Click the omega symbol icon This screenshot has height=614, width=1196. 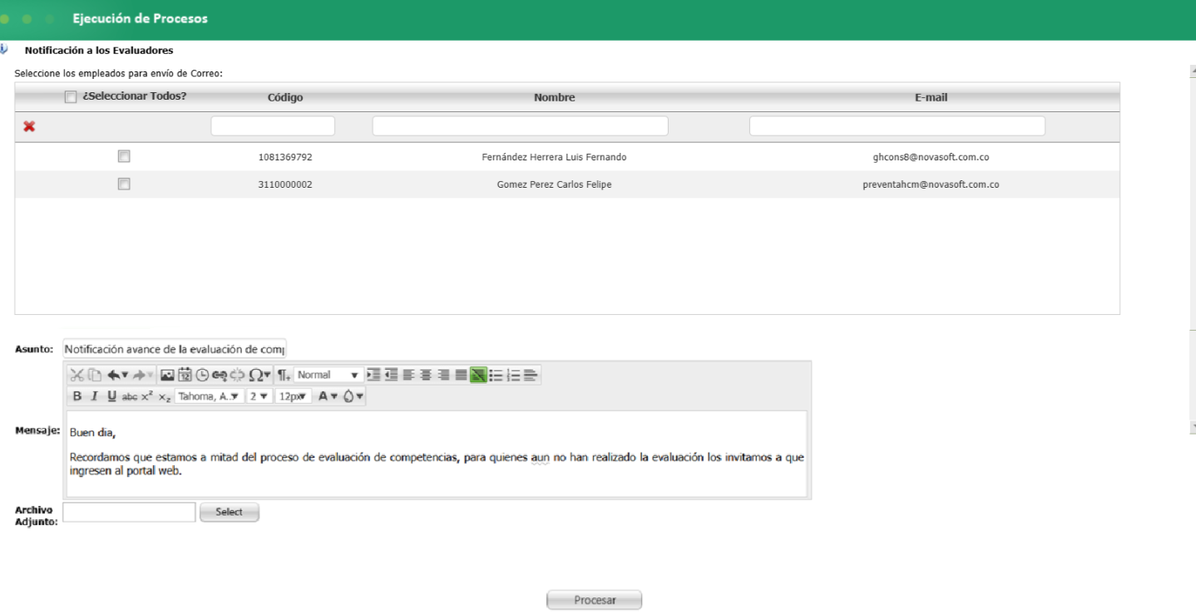coord(255,375)
